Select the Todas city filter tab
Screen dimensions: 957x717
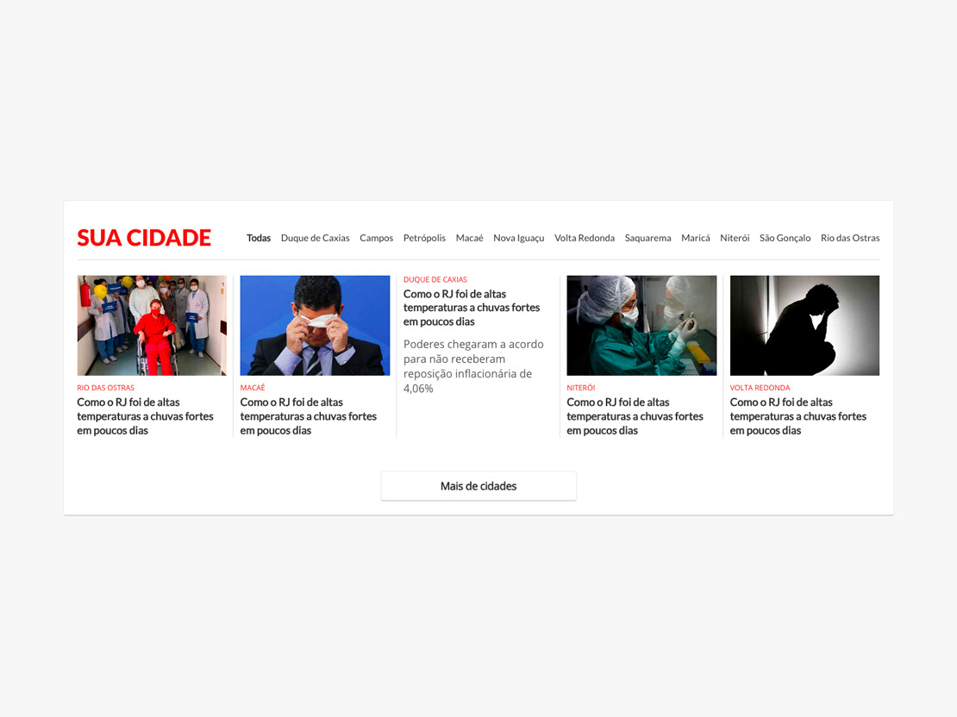point(258,238)
